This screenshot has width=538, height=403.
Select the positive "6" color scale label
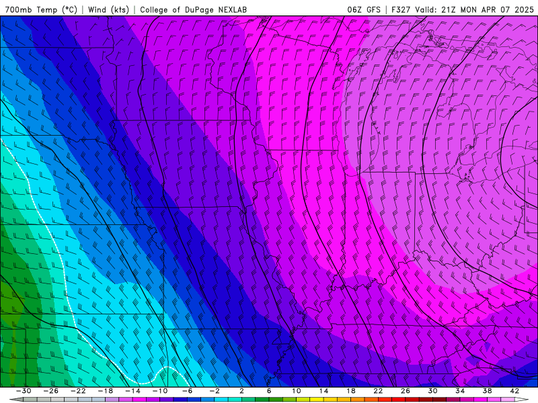269,391
